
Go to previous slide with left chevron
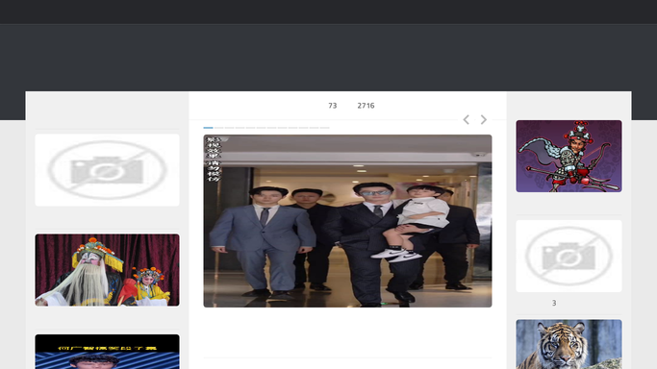[x=466, y=120]
